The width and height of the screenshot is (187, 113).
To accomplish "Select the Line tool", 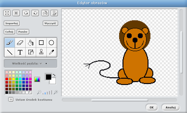I will [x=10, y=52].
